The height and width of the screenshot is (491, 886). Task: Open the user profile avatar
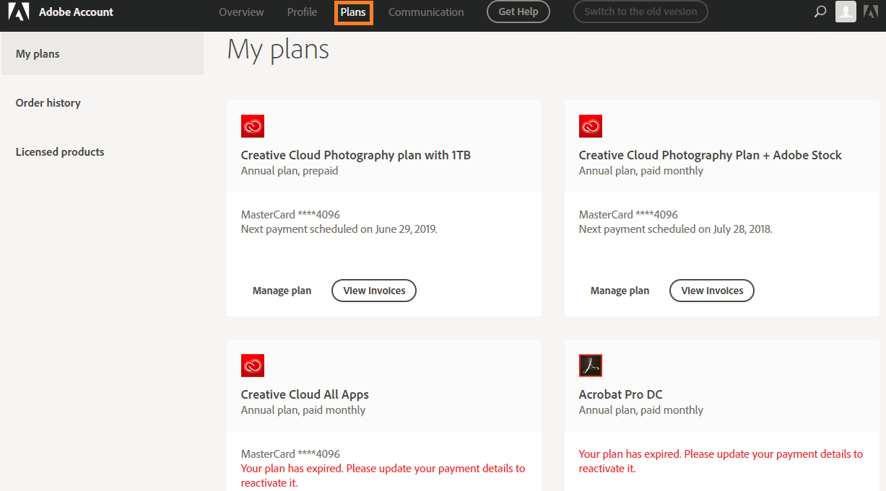(846, 12)
